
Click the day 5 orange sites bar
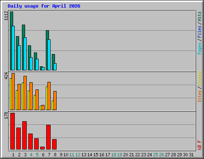[37, 100]
